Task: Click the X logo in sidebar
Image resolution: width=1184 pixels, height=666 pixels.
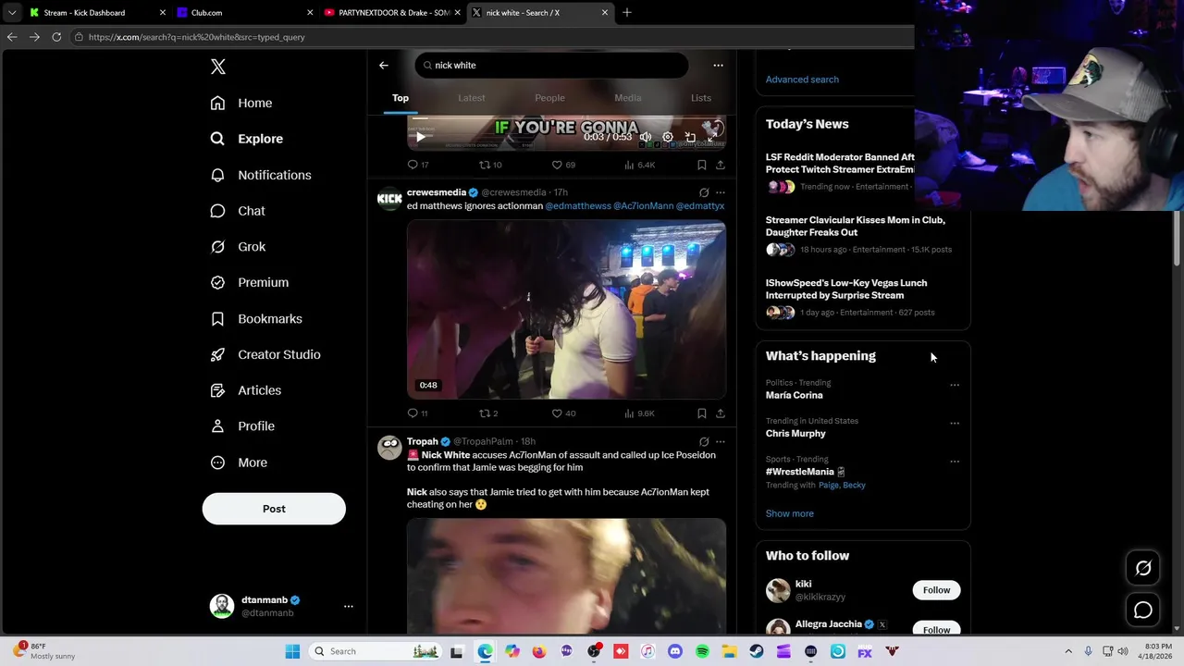Action: point(218,67)
